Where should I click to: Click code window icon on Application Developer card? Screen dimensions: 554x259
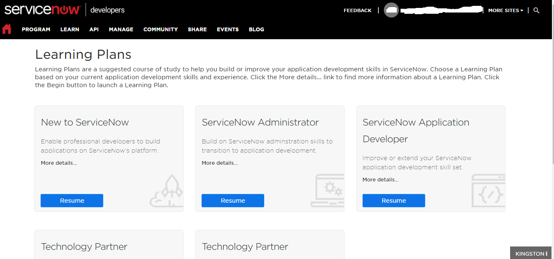point(488,191)
